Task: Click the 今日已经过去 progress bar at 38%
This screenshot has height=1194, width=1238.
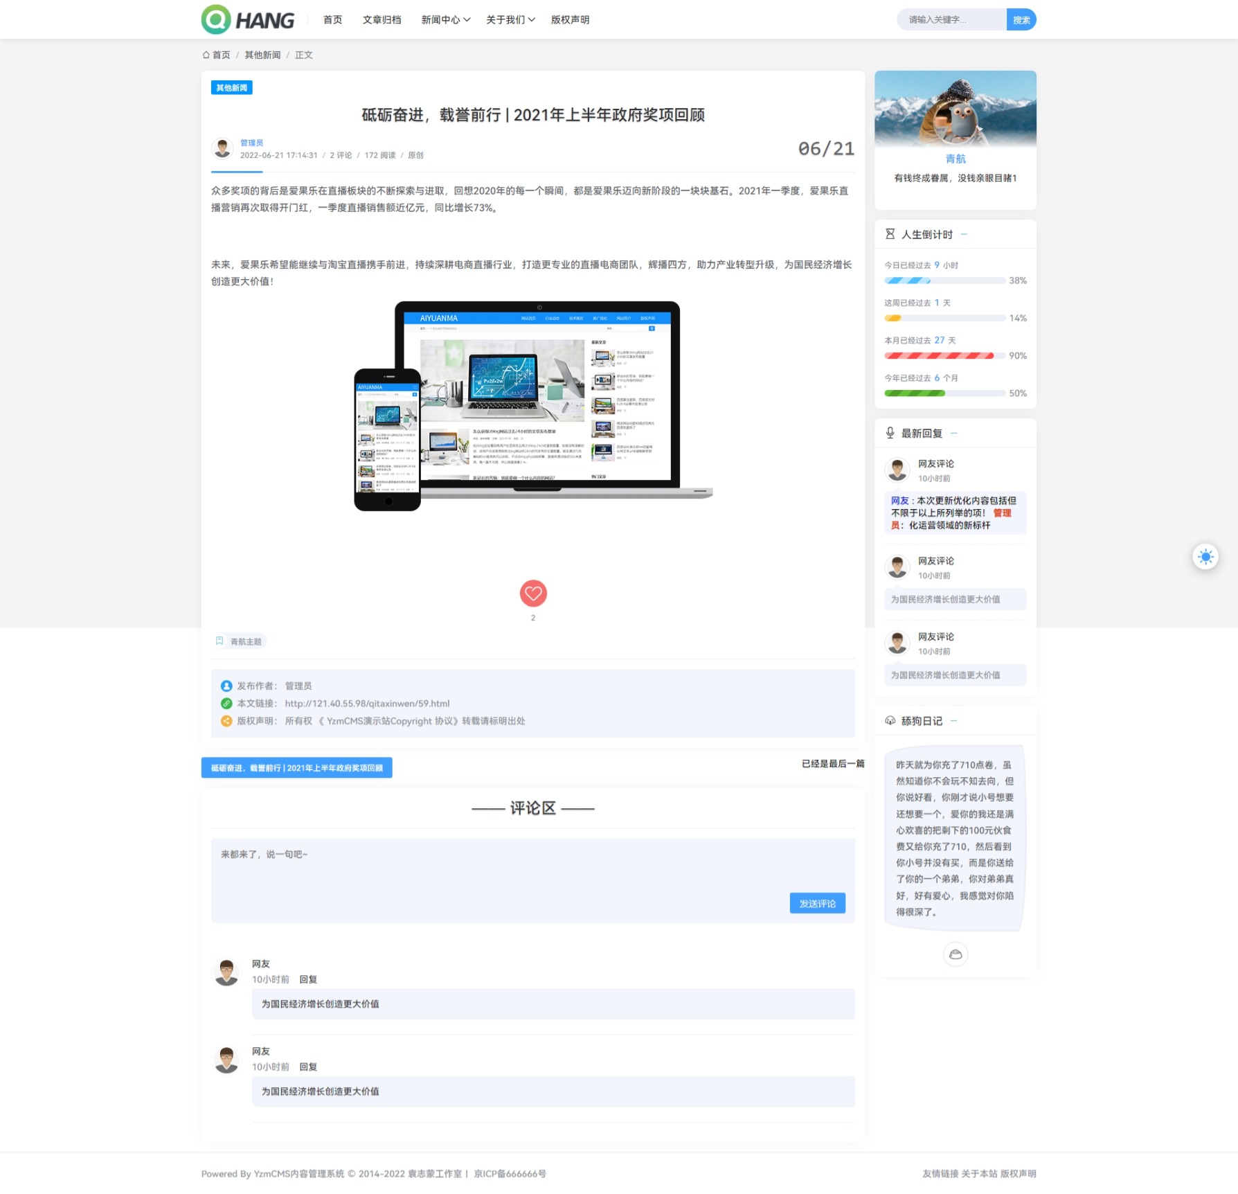Action: click(x=945, y=280)
